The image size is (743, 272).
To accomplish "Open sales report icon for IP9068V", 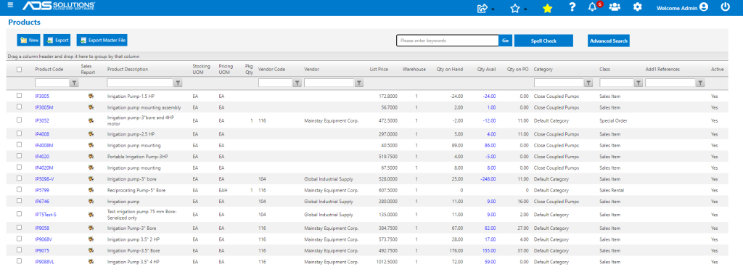I will tap(91, 239).
